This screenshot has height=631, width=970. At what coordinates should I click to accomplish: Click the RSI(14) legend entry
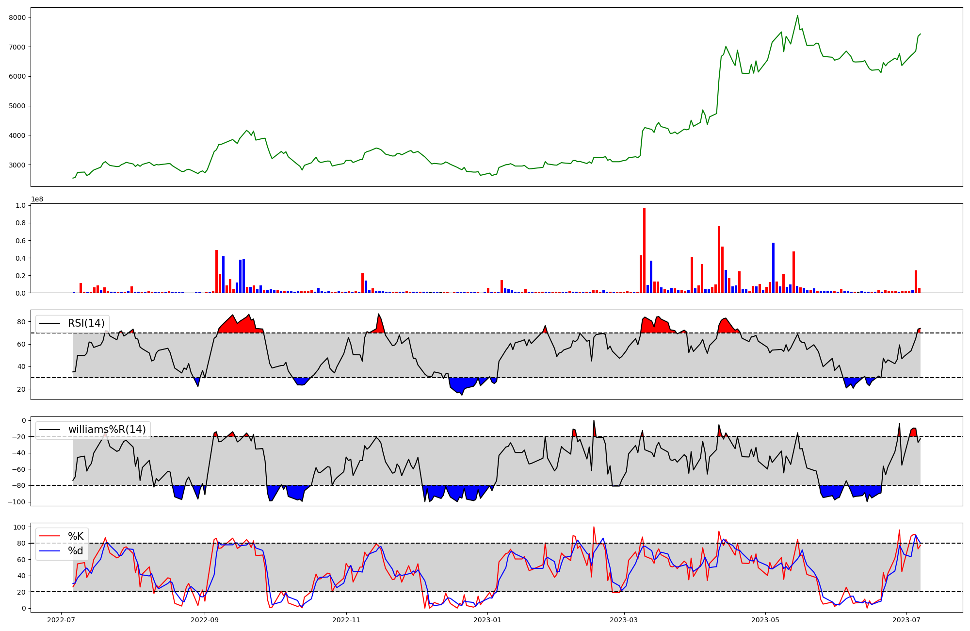pos(86,323)
